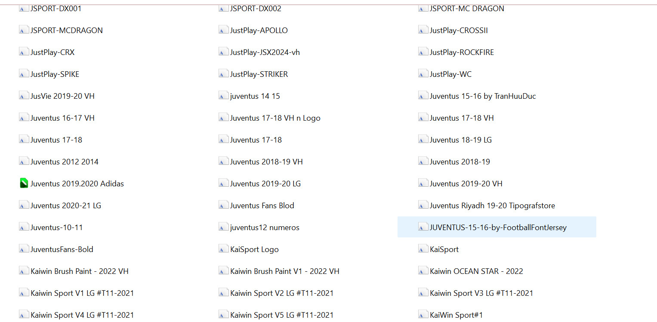
Task: Click the green icon beside Juventus 2019.2020 Adidas
Action: click(x=24, y=183)
